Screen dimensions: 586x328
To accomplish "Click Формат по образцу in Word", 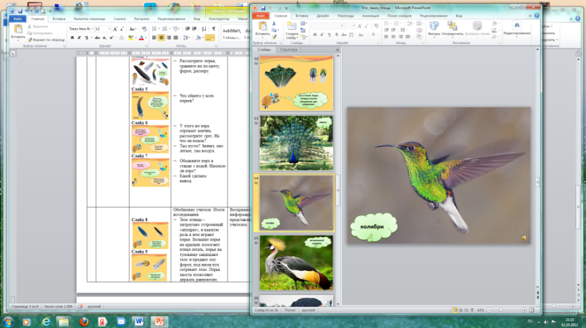I will 46,40.
